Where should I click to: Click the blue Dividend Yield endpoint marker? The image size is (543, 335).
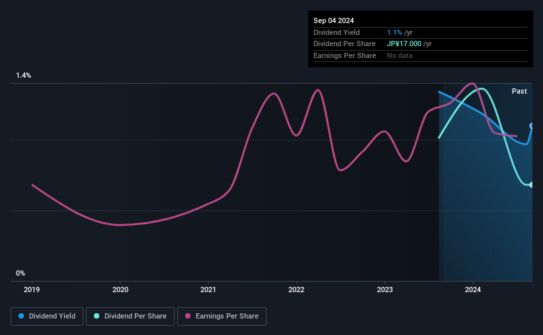point(532,126)
